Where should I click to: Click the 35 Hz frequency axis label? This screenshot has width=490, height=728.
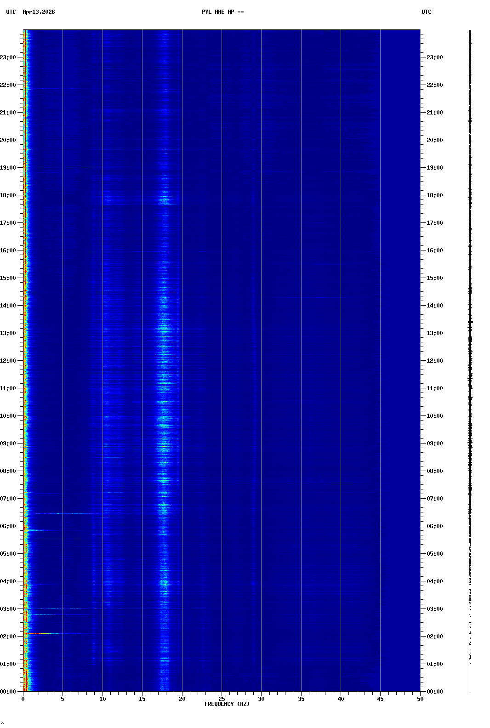click(301, 699)
